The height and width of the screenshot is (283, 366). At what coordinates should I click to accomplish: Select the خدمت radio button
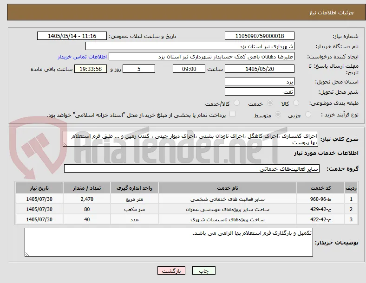270,103
